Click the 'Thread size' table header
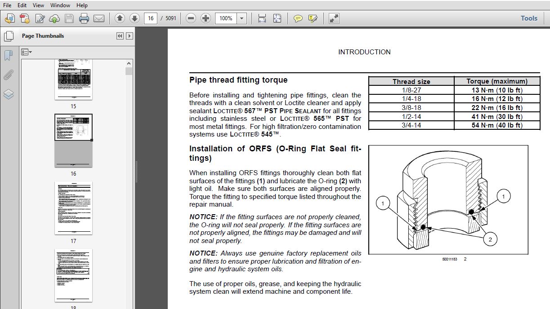This screenshot has height=309, width=550. point(411,81)
